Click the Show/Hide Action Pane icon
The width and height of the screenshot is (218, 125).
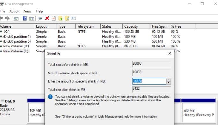(x=32, y=18)
